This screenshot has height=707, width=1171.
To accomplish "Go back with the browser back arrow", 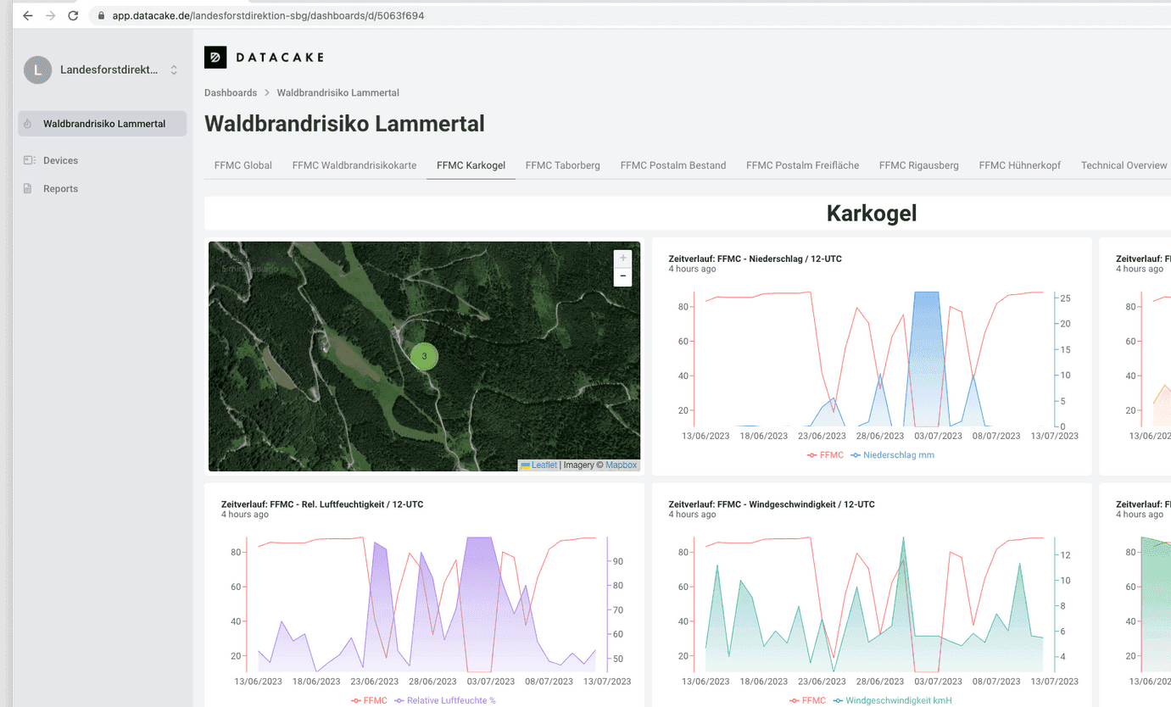I will (x=28, y=15).
